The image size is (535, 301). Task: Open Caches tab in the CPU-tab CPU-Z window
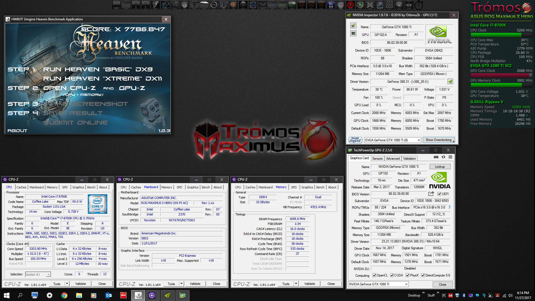[21, 187]
